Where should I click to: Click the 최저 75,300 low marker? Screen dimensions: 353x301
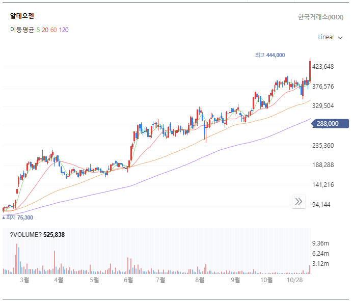tap(18, 217)
